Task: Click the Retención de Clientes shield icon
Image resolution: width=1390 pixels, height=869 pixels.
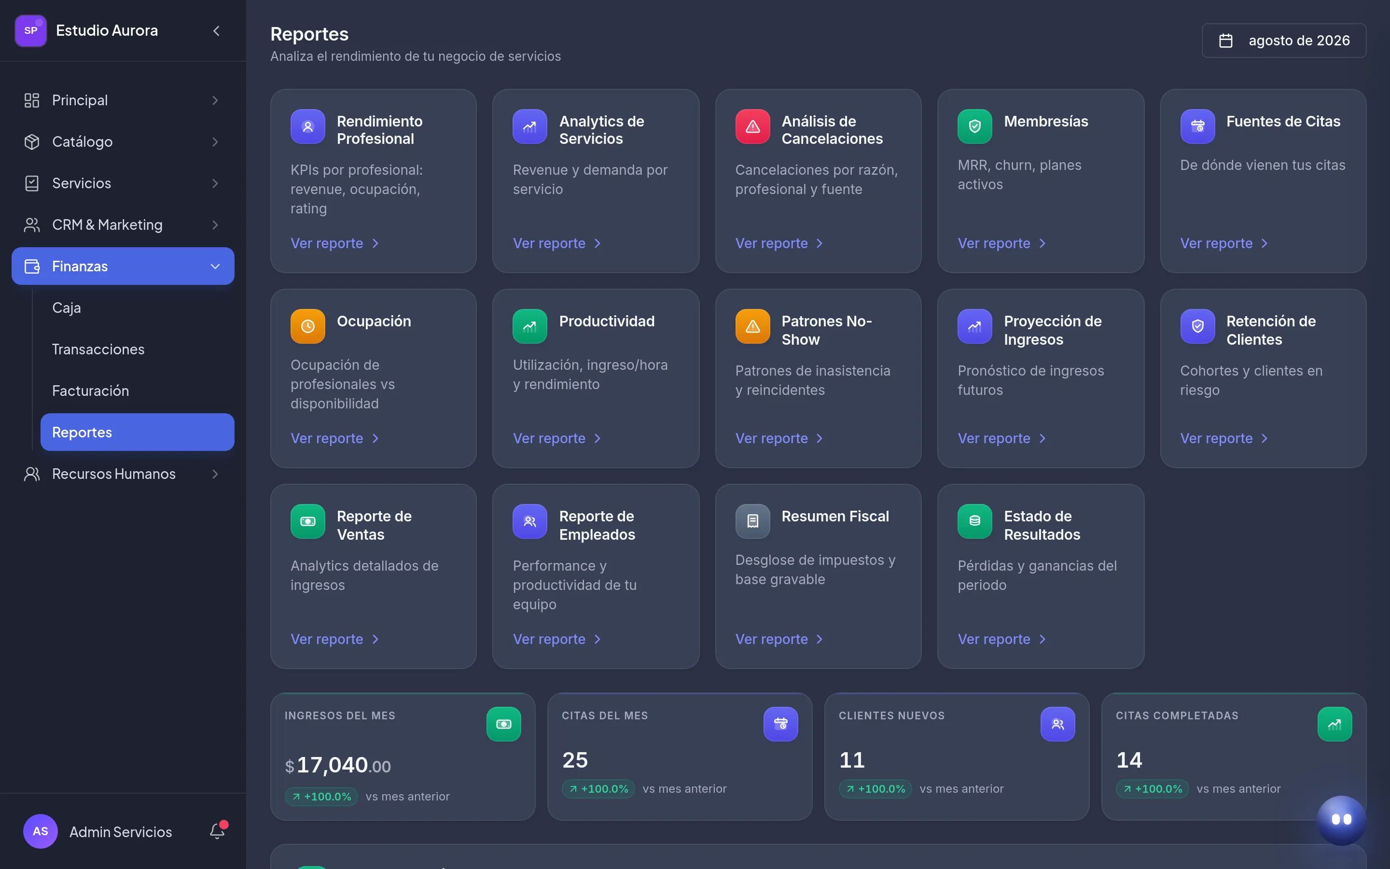Action: point(1197,326)
